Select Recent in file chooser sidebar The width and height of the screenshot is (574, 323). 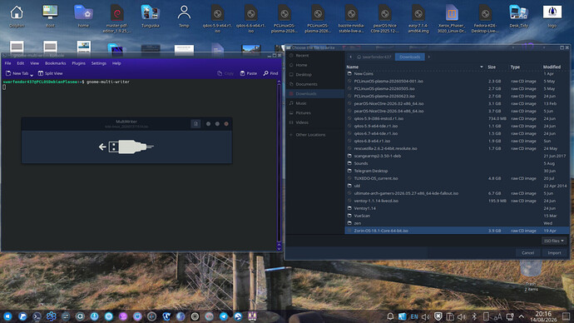click(x=314, y=56)
